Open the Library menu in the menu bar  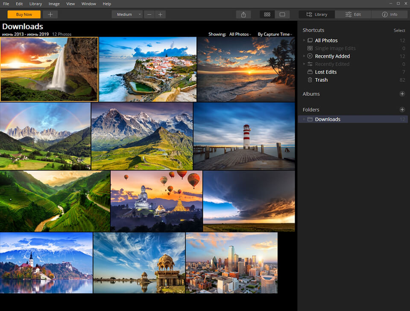[35, 4]
